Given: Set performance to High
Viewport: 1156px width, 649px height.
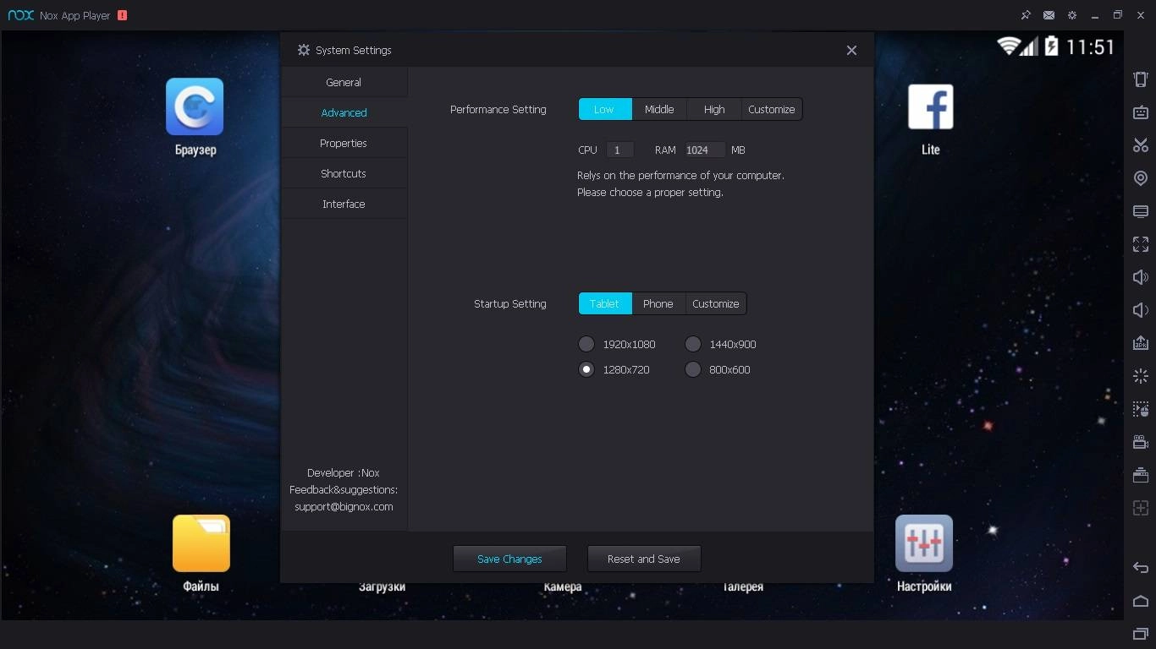Looking at the screenshot, I should point(714,109).
